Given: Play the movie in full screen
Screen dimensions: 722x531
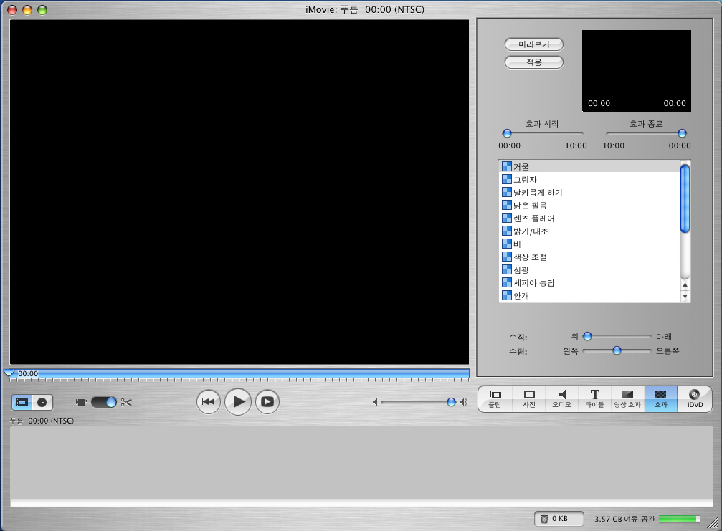Looking at the screenshot, I should 267,402.
